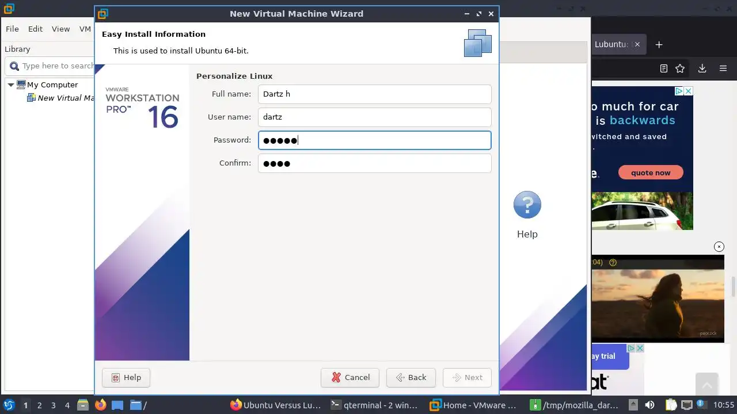737x414 pixels.
Task: Switch to Home - VMware taskbar entry
Action: point(473,405)
